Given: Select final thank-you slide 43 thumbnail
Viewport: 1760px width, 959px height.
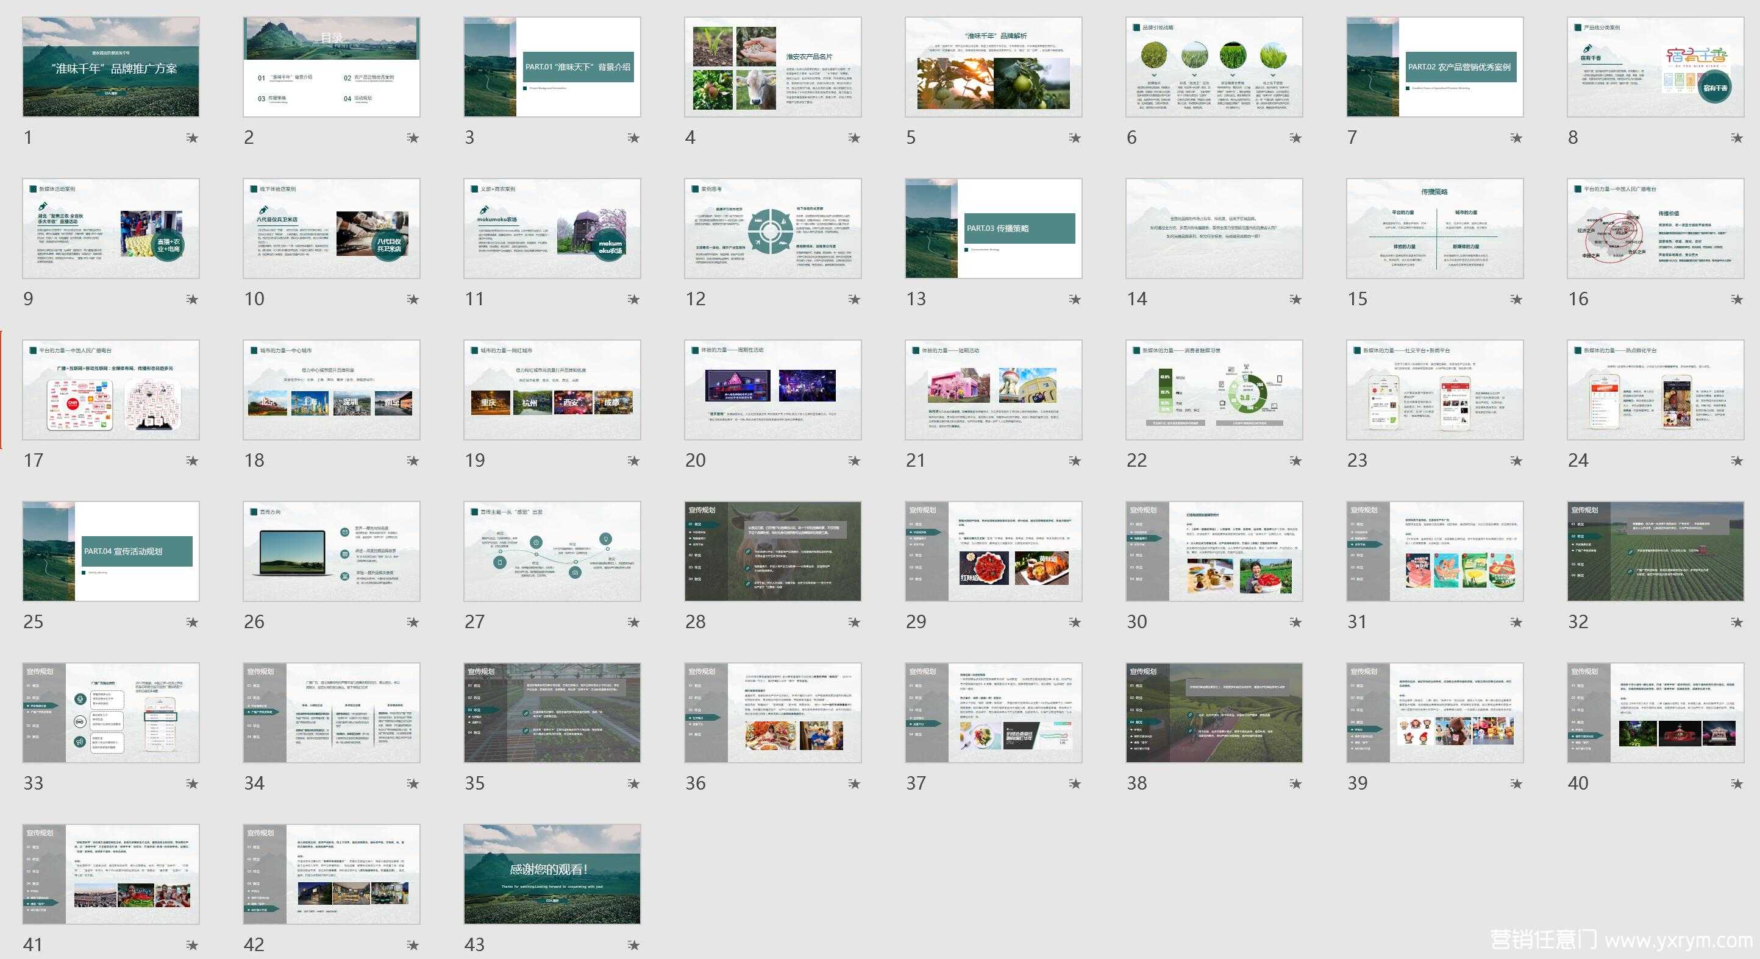Looking at the screenshot, I should pos(552,874).
